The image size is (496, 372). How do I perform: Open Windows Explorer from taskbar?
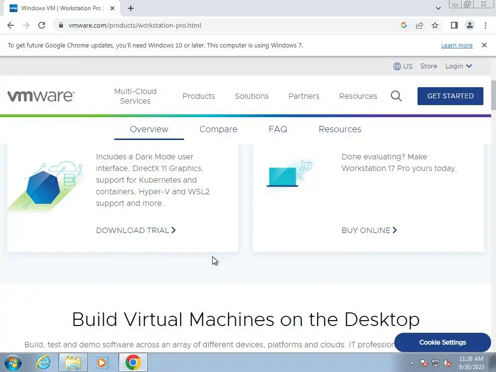coord(73,362)
